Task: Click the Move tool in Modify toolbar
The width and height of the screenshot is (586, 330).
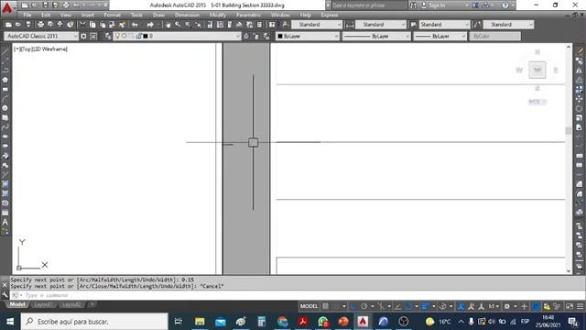Action: click(580, 99)
